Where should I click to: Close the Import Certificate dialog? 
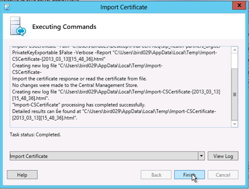click(239, 5)
